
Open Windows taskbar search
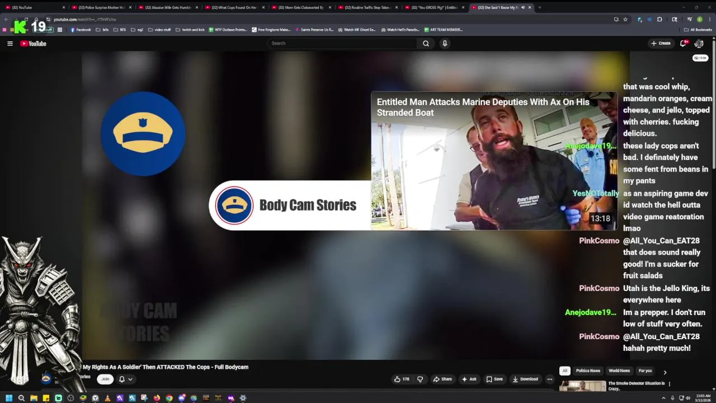pos(21,398)
